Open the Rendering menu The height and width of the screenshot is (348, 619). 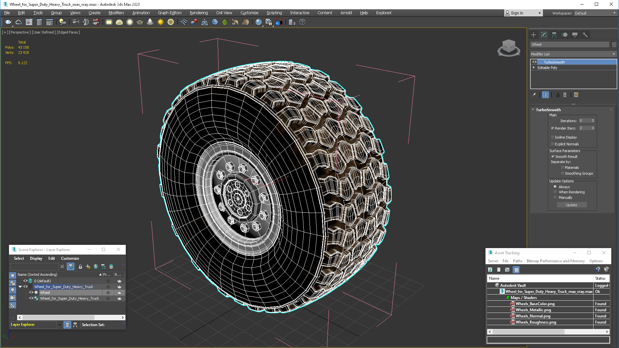[x=199, y=13]
